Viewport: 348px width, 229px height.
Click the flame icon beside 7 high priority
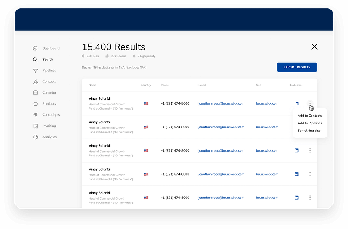tap(134, 56)
